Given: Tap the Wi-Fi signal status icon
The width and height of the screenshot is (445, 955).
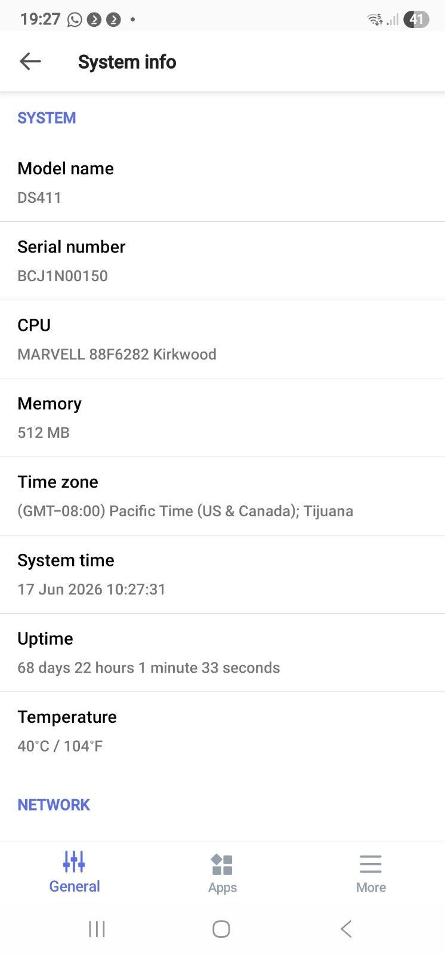Looking at the screenshot, I should [375, 20].
